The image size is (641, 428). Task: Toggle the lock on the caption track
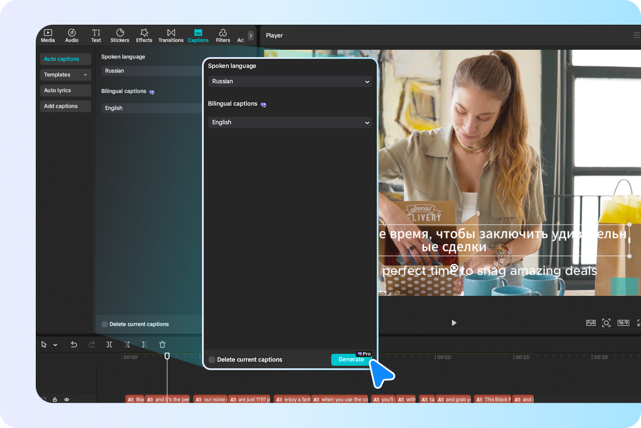click(x=55, y=399)
